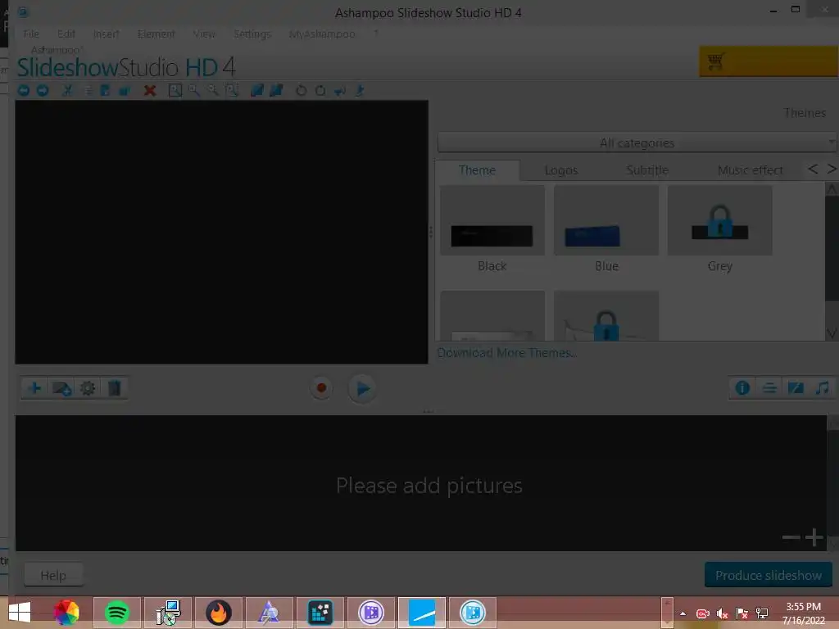The height and width of the screenshot is (629, 839).
Task: Click the record button
Action: click(x=321, y=387)
